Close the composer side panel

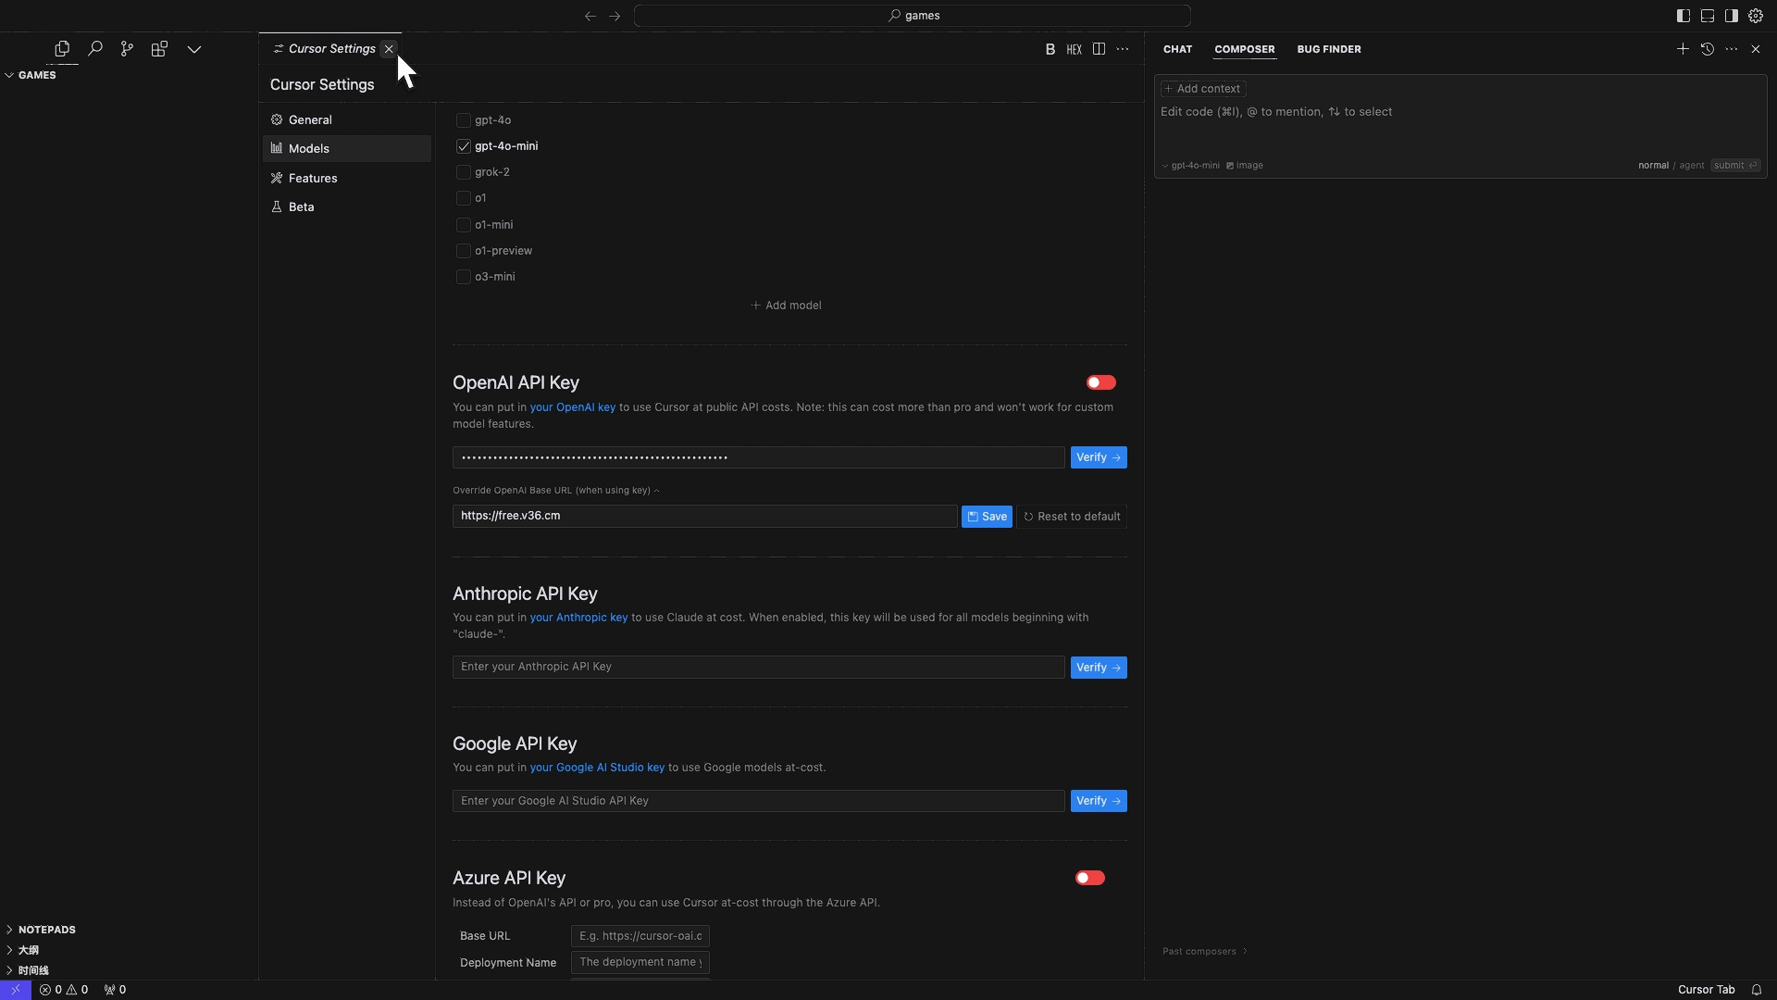[1756, 49]
